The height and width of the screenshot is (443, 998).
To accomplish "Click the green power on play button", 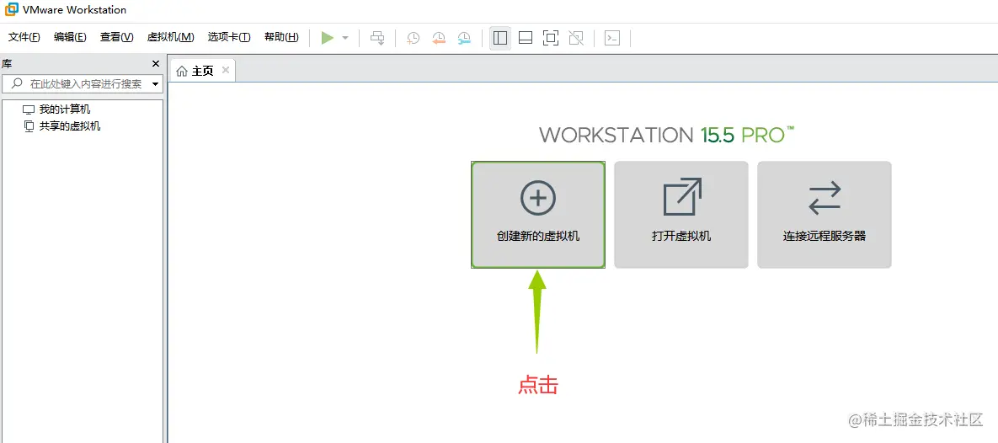I will tap(327, 38).
